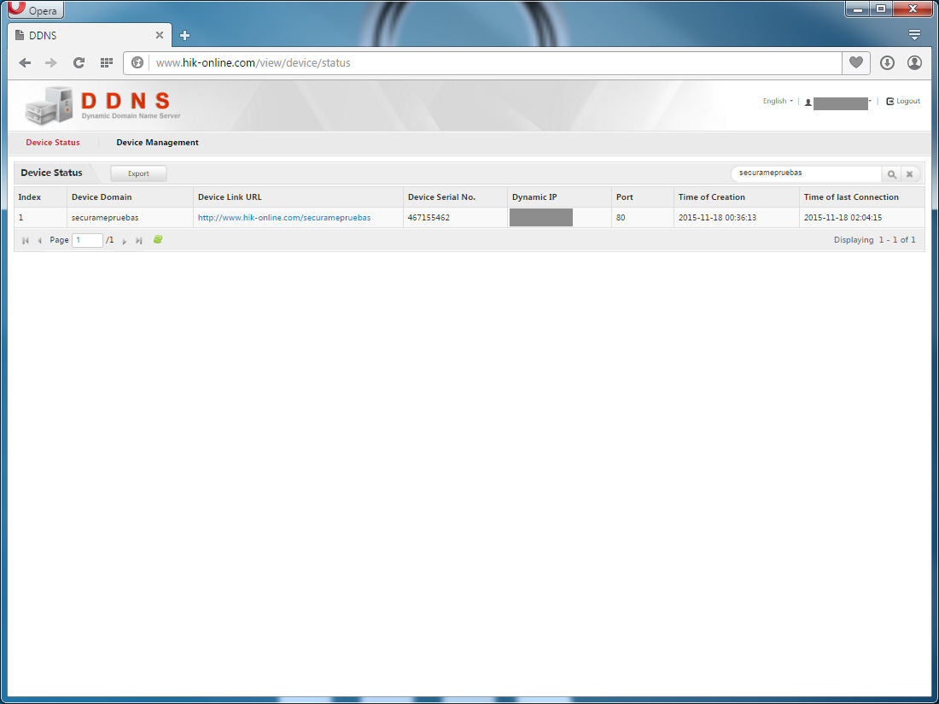Screen dimensions: 939x704
Task: Expand the user account dropdown
Action: (x=838, y=103)
